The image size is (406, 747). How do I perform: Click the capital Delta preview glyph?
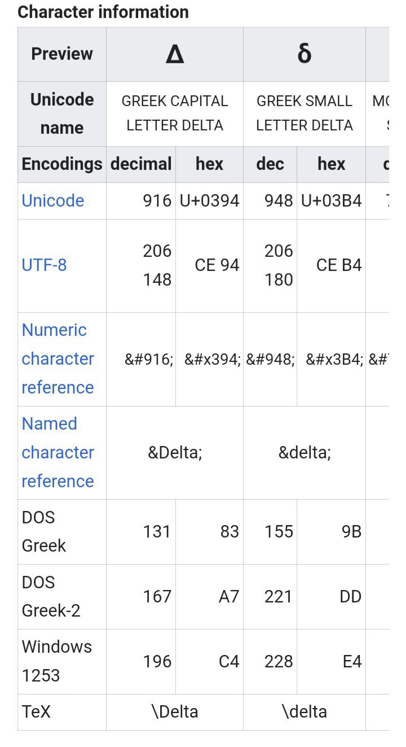point(175,54)
